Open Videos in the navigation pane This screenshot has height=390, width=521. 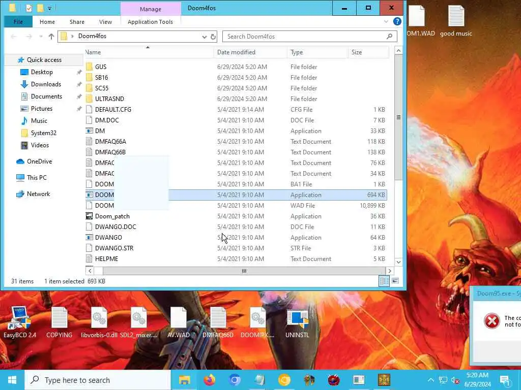(x=40, y=145)
